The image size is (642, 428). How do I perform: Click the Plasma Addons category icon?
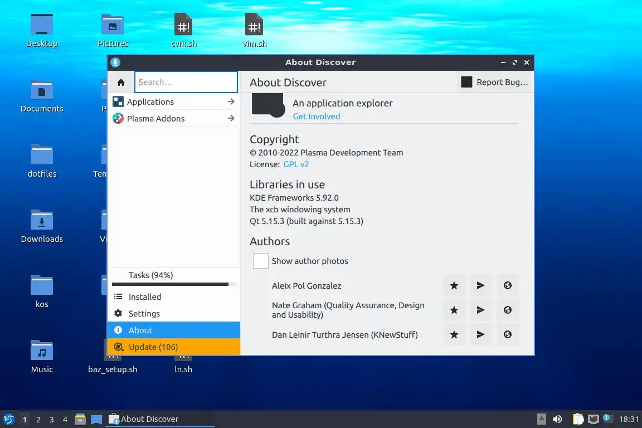118,118
